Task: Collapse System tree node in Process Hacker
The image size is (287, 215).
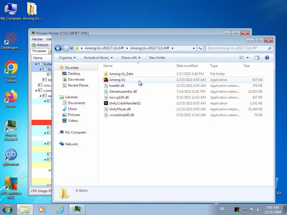Action: click(x=36, y=64)
